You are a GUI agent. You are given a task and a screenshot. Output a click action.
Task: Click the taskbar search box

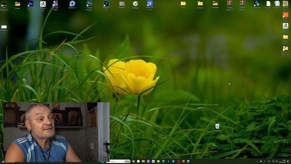tap(118, 161)
